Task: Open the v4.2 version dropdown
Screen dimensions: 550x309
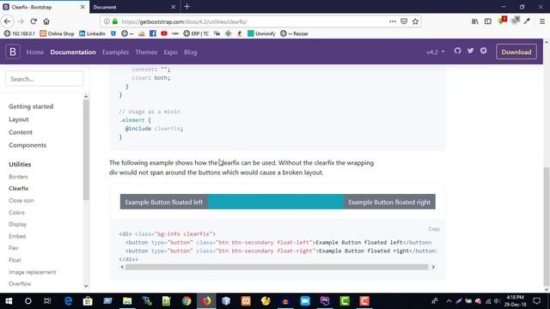Action: [436, 51]
